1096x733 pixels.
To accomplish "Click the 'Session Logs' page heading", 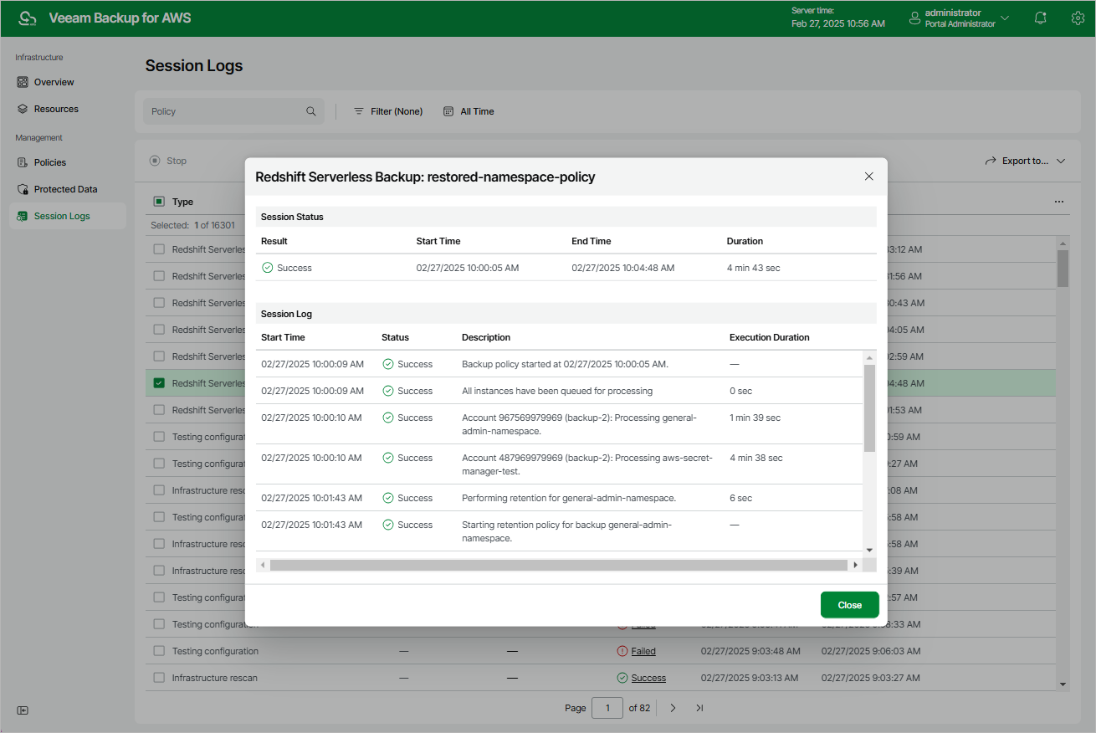I will [x=194, y=65].
